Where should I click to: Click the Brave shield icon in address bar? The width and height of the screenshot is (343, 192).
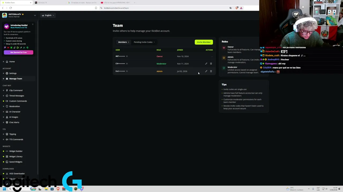click(237, 8)
